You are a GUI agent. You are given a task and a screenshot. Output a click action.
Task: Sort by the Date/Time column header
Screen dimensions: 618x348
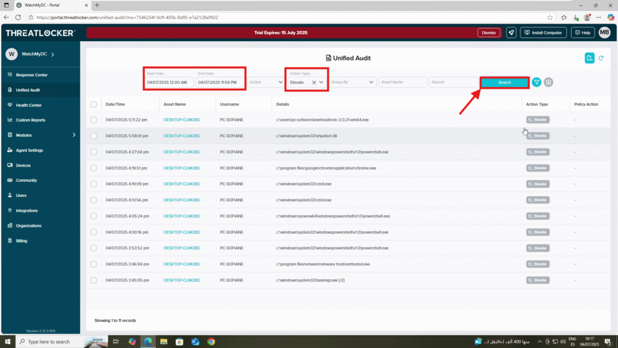pyautogui.click(x=115, y=105)
